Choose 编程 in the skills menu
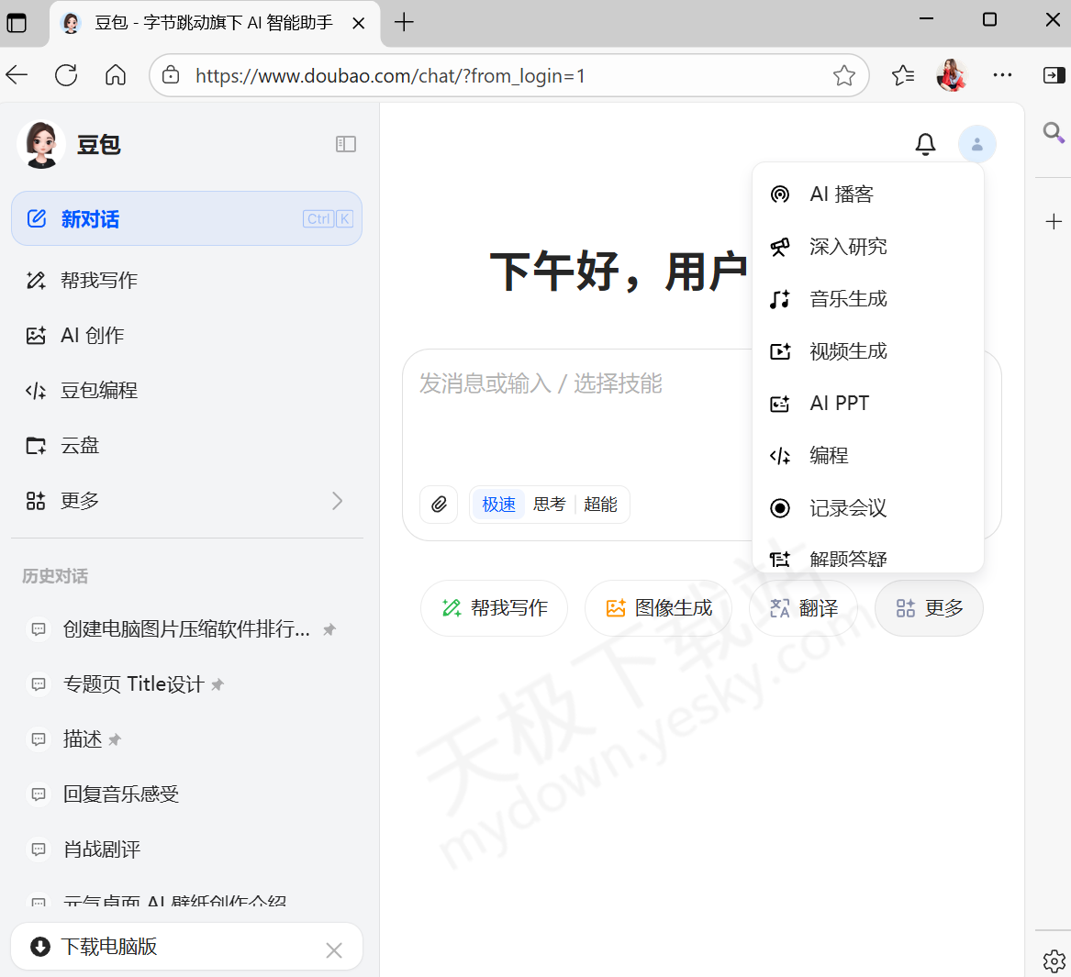The width and height of the screenshot is (1071, 977). pos(829,455)
